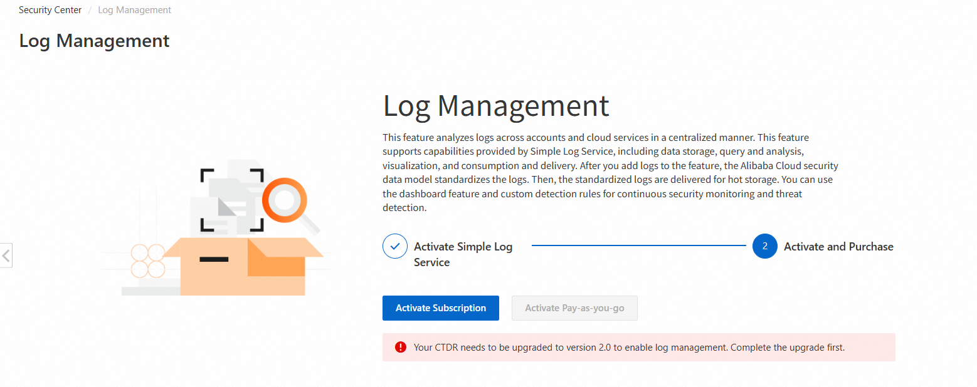Select the Activate and Purchase step label
This screenshot has width=977, height=387.
pos(838,247)
